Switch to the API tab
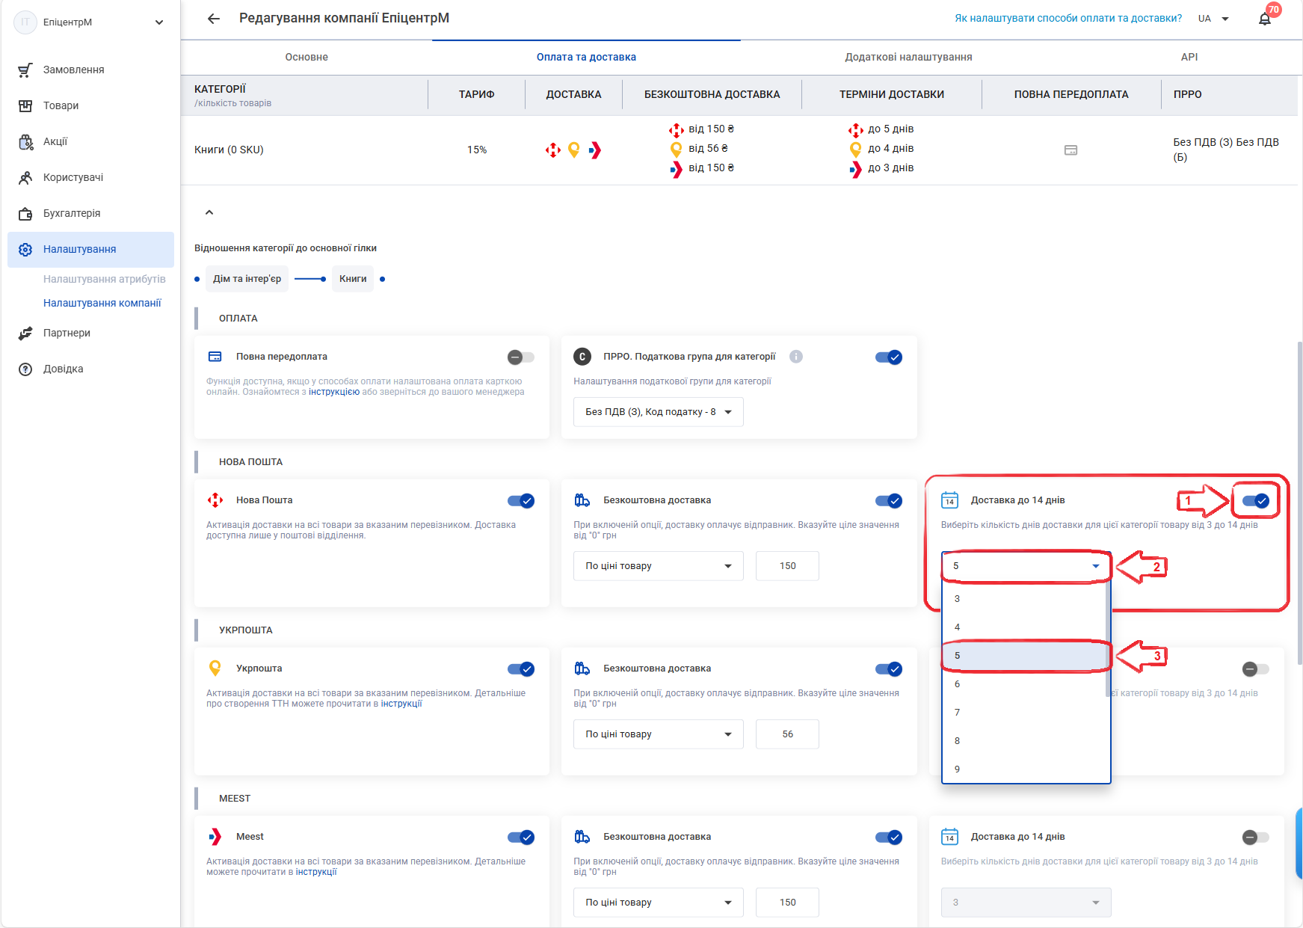 (x=1189, y=58)
